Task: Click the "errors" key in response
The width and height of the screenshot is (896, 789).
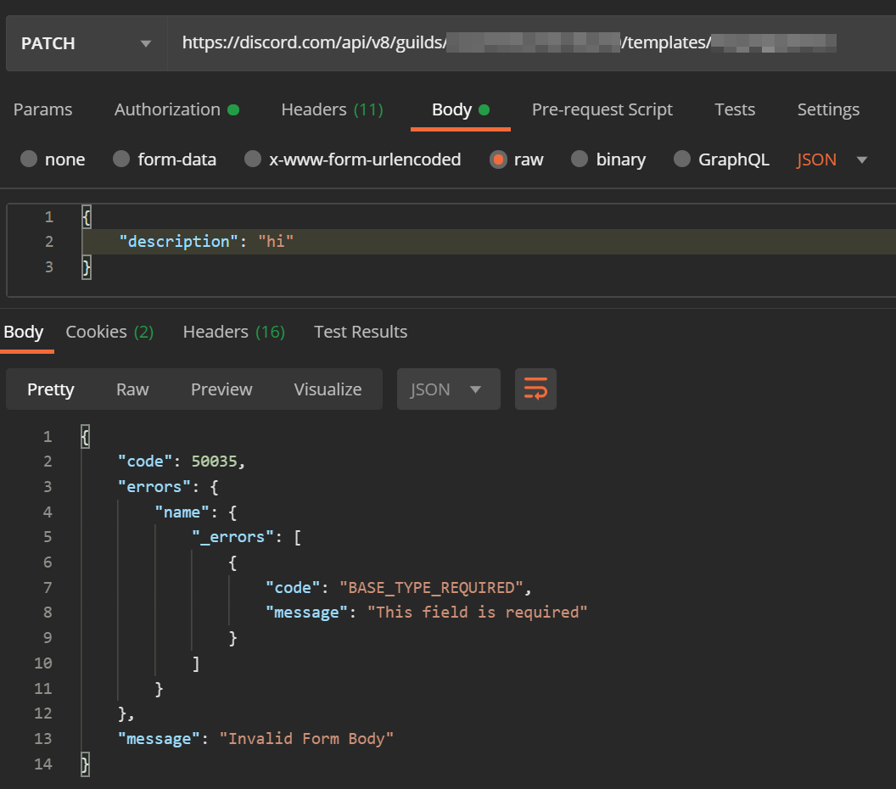Action: point(154,487)
